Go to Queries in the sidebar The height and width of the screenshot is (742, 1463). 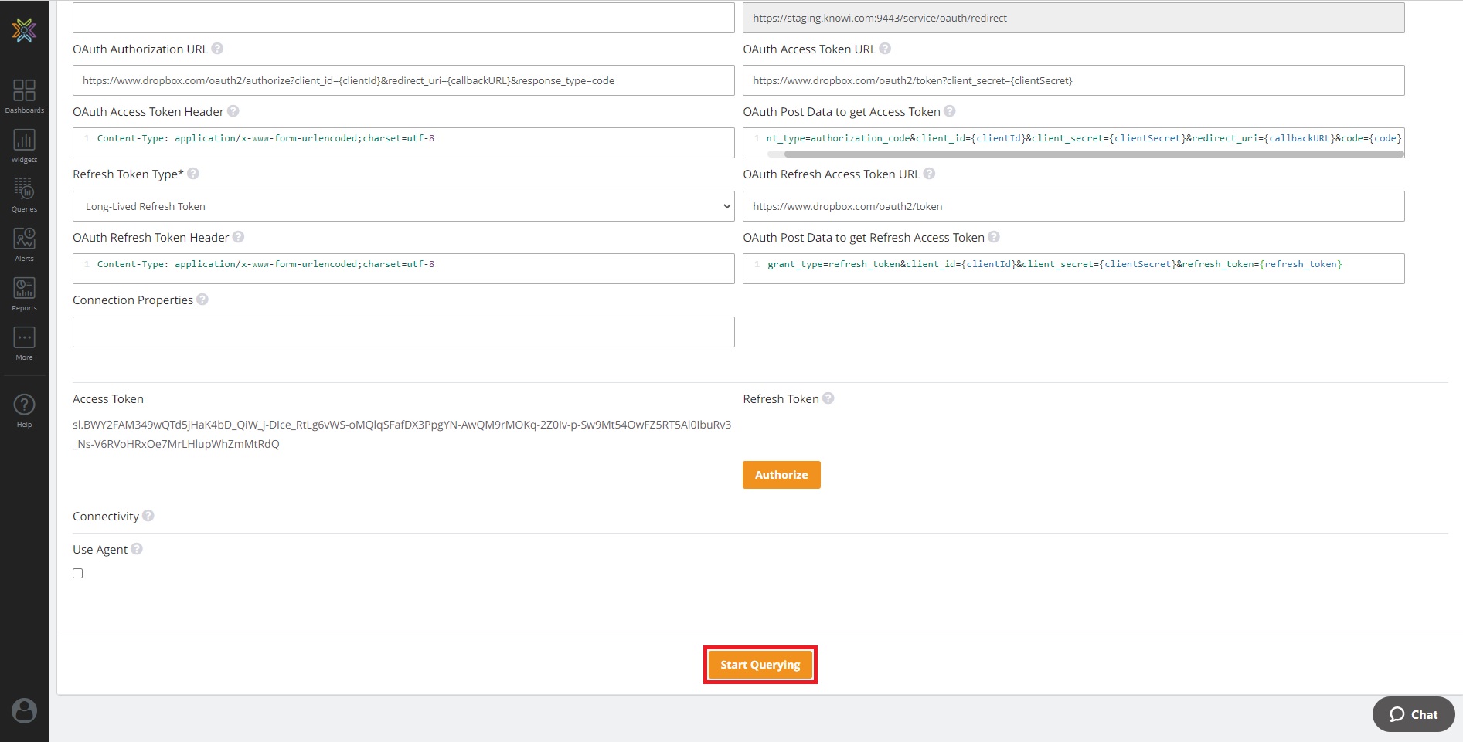(x=24, y=195)
